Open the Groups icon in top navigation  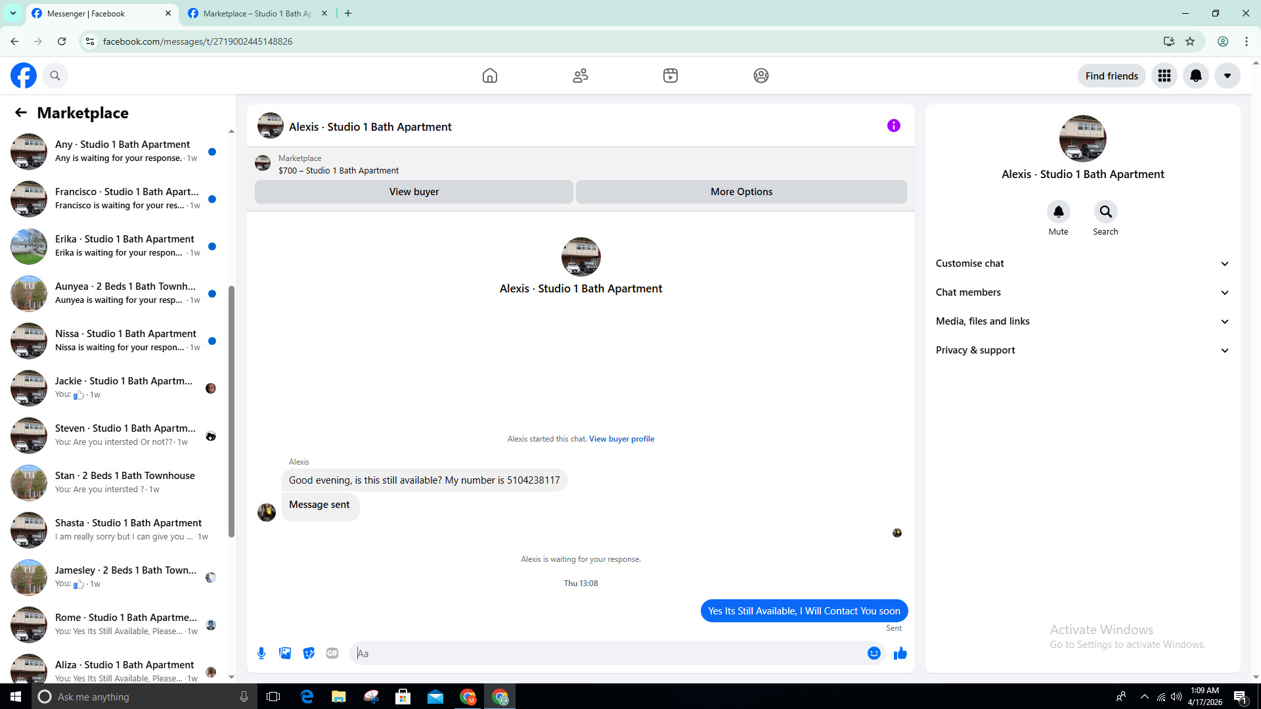tap(761, 76)
